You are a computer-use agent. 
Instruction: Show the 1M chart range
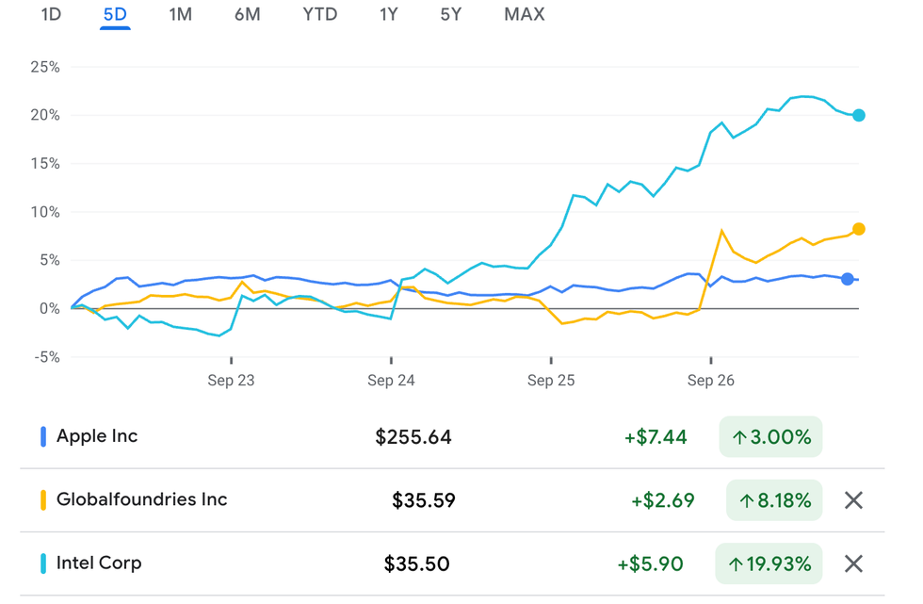click(x=180, y=14)
